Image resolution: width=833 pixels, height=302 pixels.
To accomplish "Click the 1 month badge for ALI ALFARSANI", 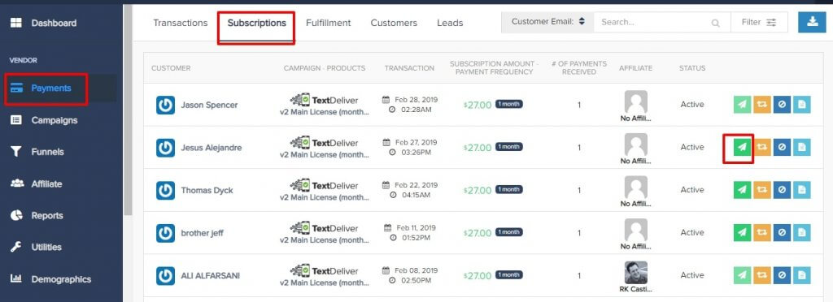I will pyautogui.click(x=509, y=275).
